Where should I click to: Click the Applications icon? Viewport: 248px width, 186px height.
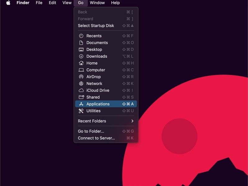81,104
